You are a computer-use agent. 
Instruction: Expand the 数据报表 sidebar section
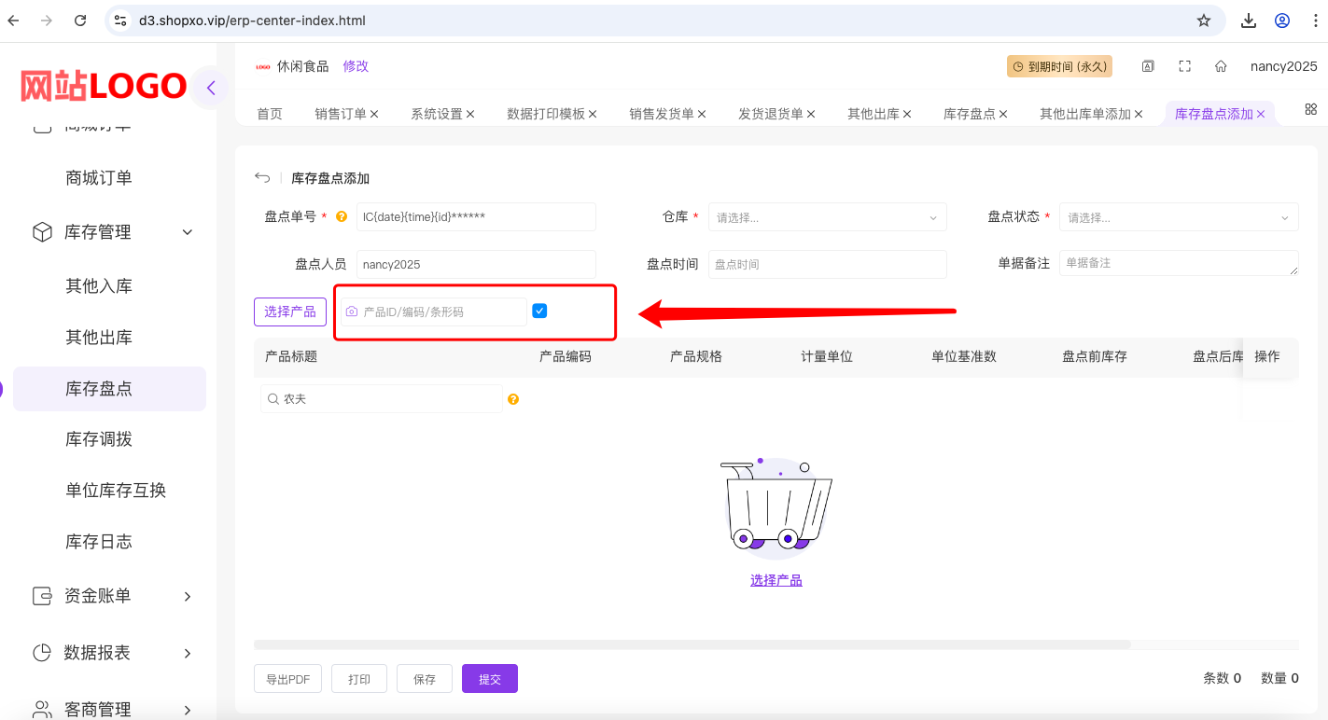coord(187,653)
